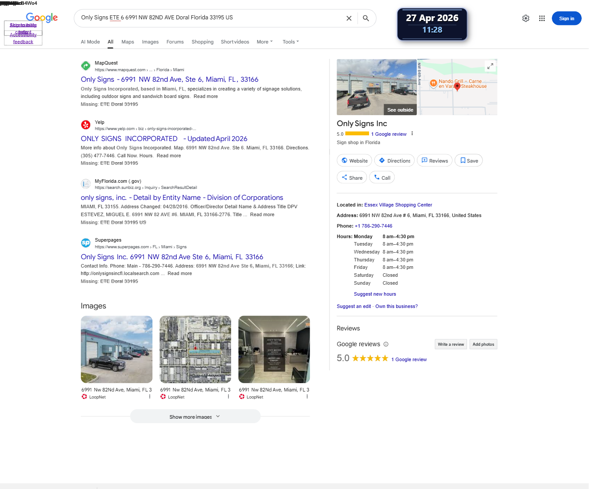Viewport: 594px width, 489px height.
Task: Expand Read more on MapQuest result
Action: coord(206,97)
